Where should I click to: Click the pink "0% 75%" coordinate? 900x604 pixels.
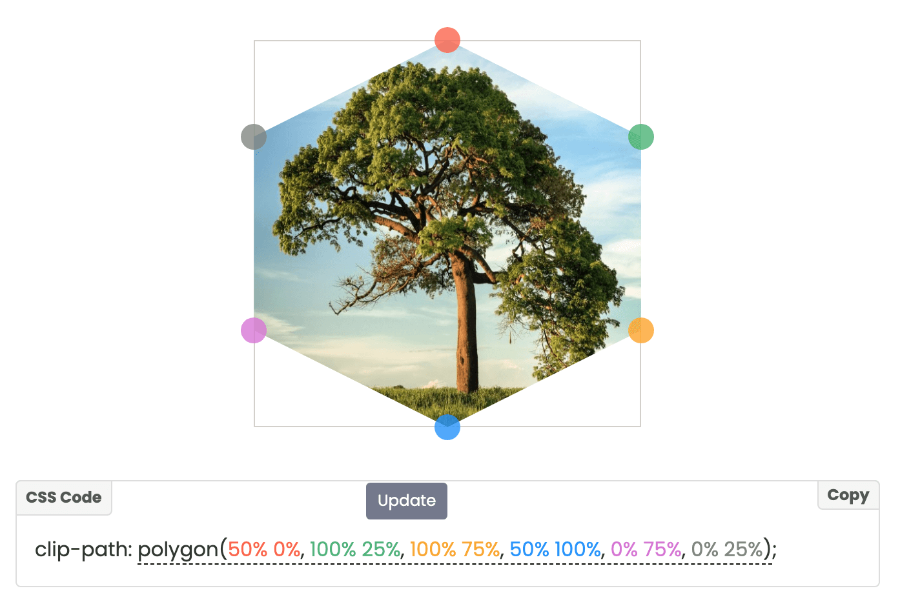coord(646,549)
